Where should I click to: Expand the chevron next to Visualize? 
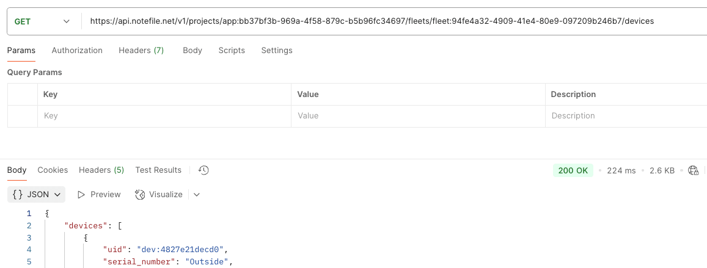[196, 195]
